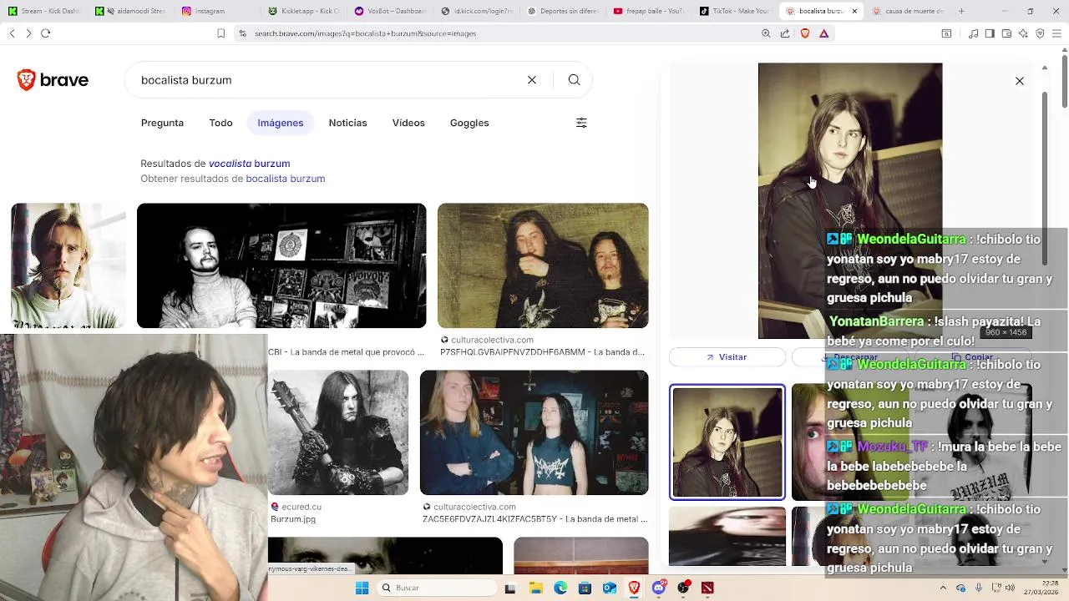Select highlighted related thumbnail in preview panel

(727, 442)
